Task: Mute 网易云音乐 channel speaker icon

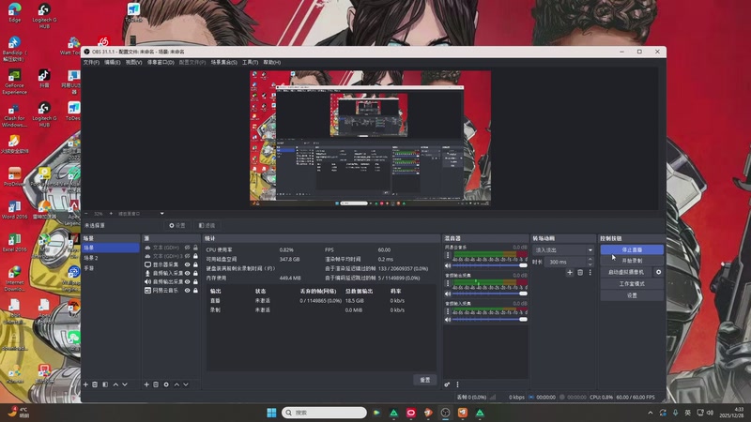Action: pos(448,265)
